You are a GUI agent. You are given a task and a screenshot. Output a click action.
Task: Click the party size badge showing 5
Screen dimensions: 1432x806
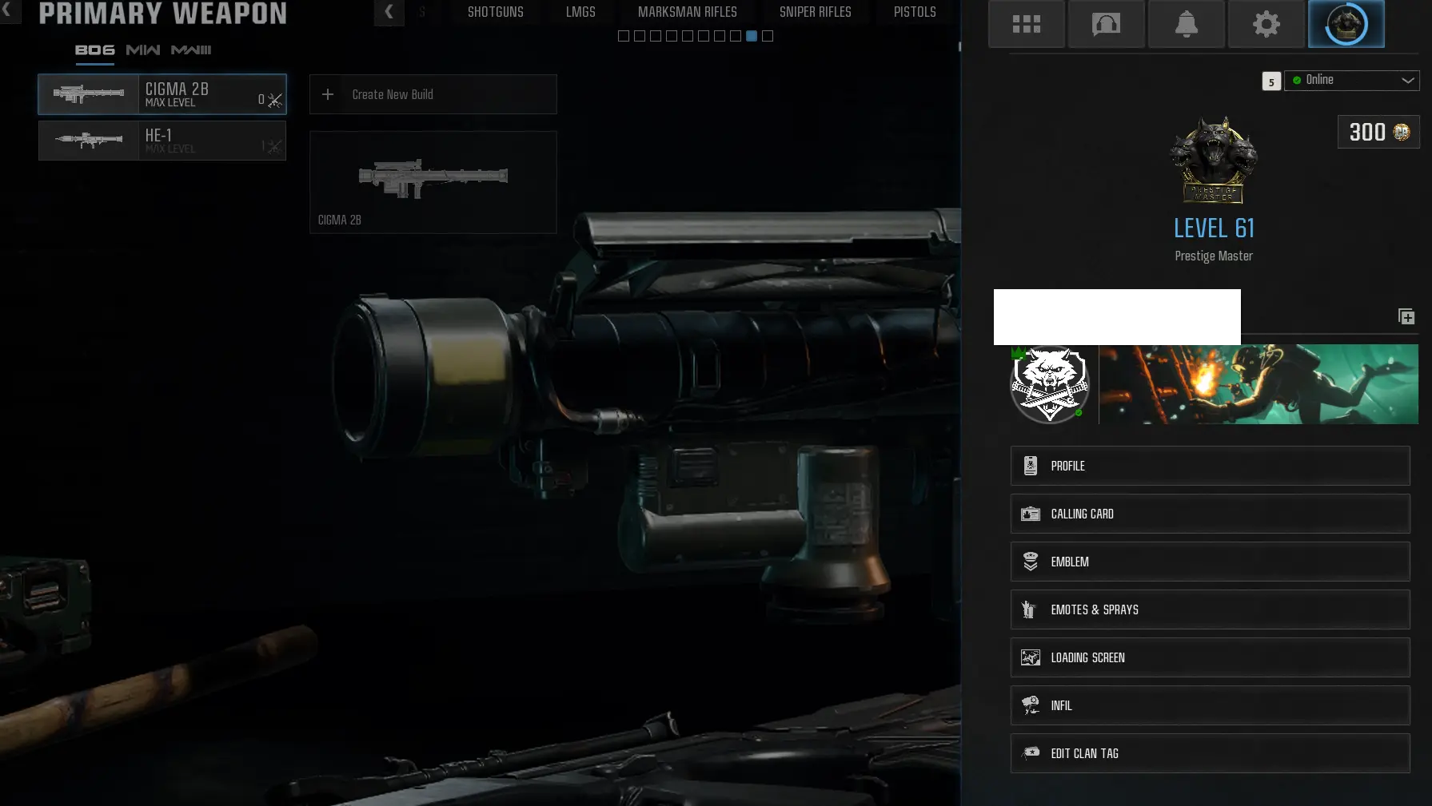pos(1271,81)
